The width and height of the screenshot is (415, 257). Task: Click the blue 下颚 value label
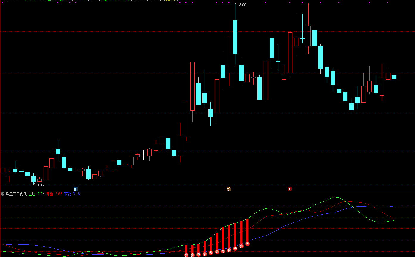[x=72, y=194]
